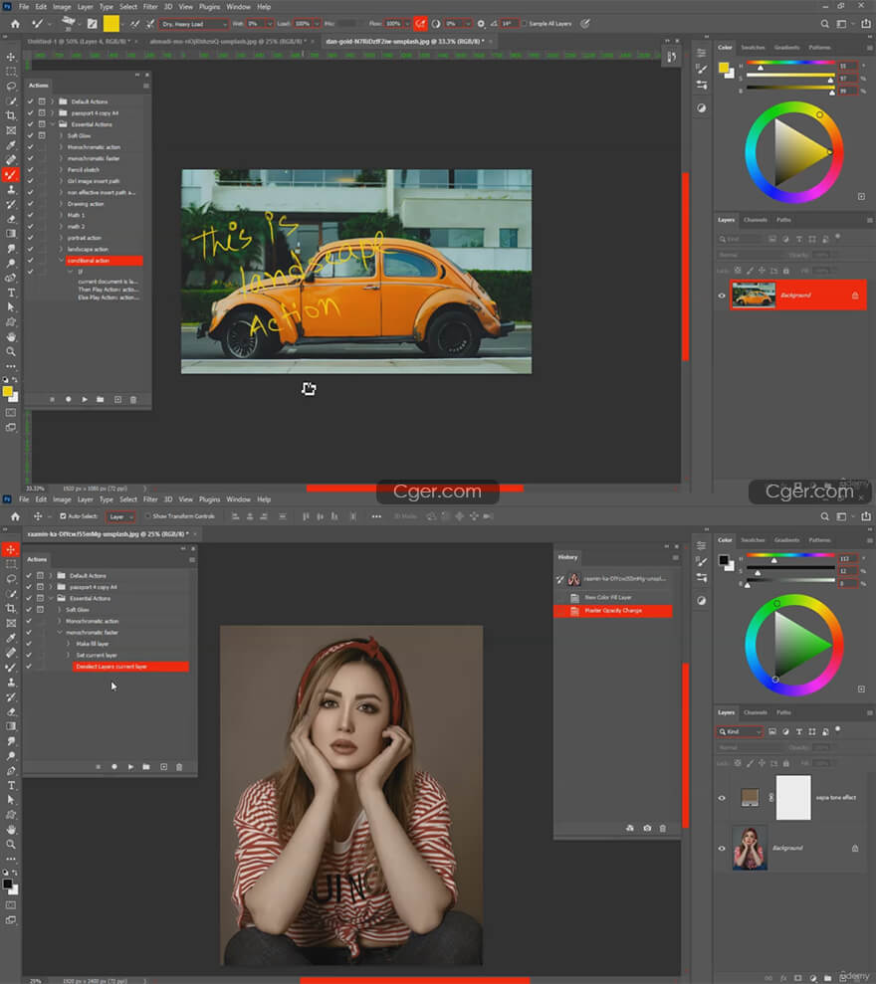Create a new action in the top Actions panel
876x984 pixels.
[x=117, y=400]
